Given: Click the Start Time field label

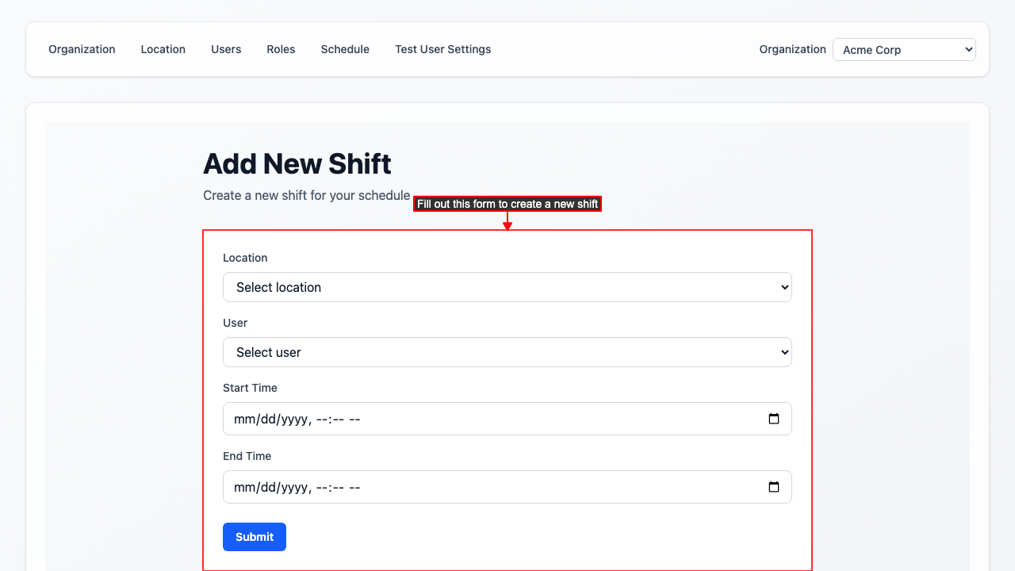Looking at the screenshot, I should point(250,388).
